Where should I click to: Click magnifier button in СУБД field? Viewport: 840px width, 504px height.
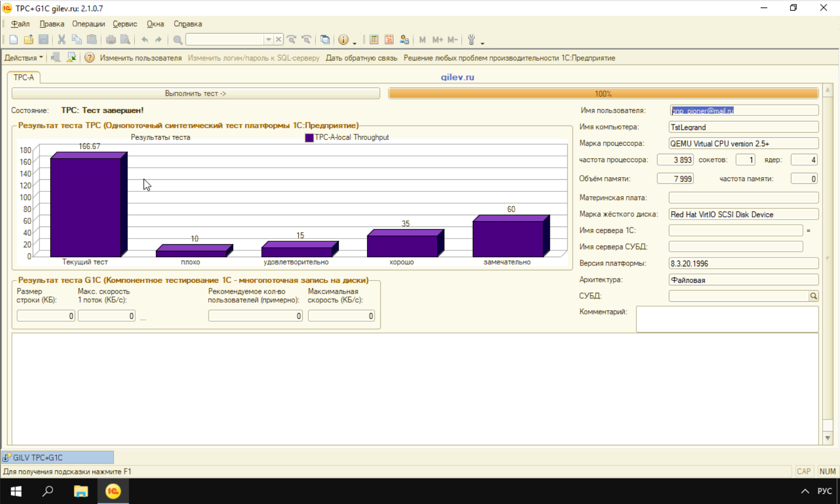(813, 296)
